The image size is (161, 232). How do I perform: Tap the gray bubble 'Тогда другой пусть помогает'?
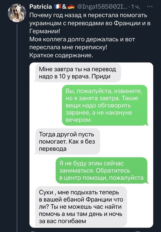pyautogui.click(x=68, y=141)
